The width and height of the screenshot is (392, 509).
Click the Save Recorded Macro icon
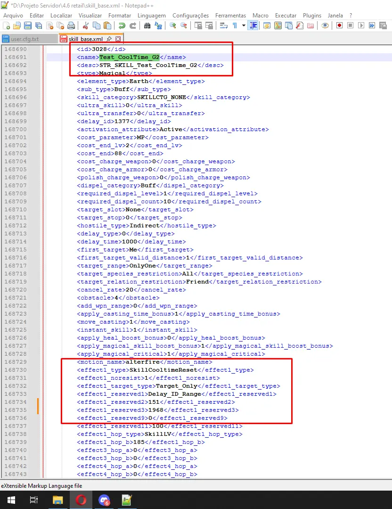click(x=383, y=25)
